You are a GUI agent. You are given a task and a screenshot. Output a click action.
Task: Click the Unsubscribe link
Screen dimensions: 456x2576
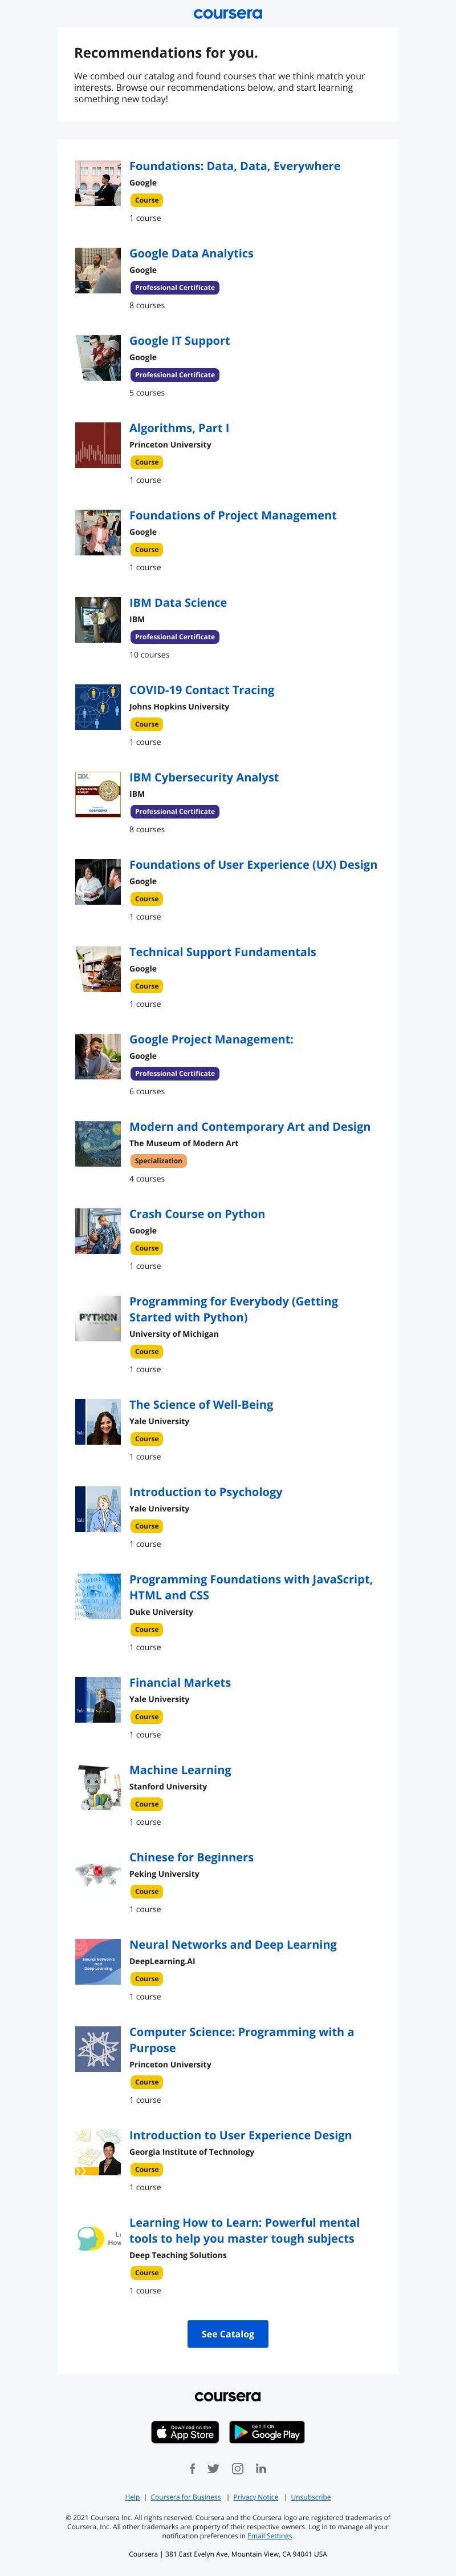(310, 2497)
